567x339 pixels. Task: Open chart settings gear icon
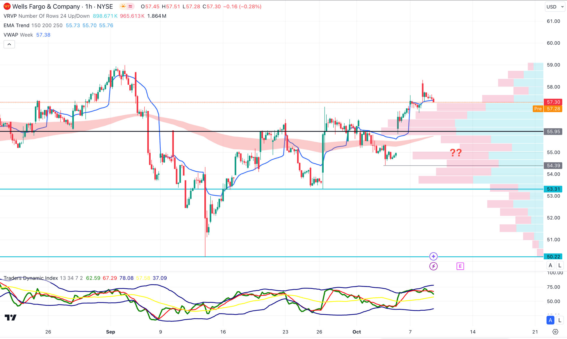point(555,332)
